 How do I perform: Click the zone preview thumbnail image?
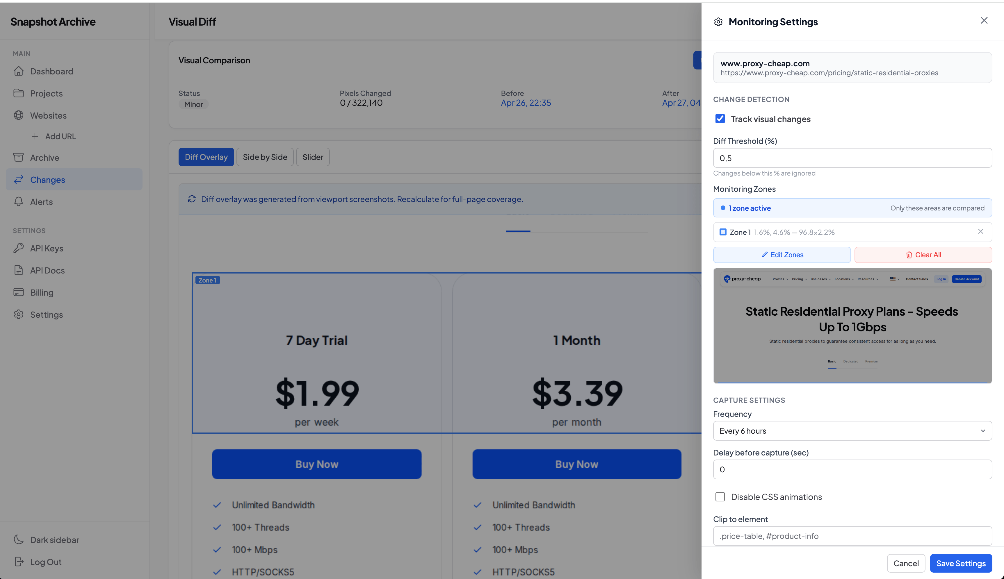pos(852,326)
